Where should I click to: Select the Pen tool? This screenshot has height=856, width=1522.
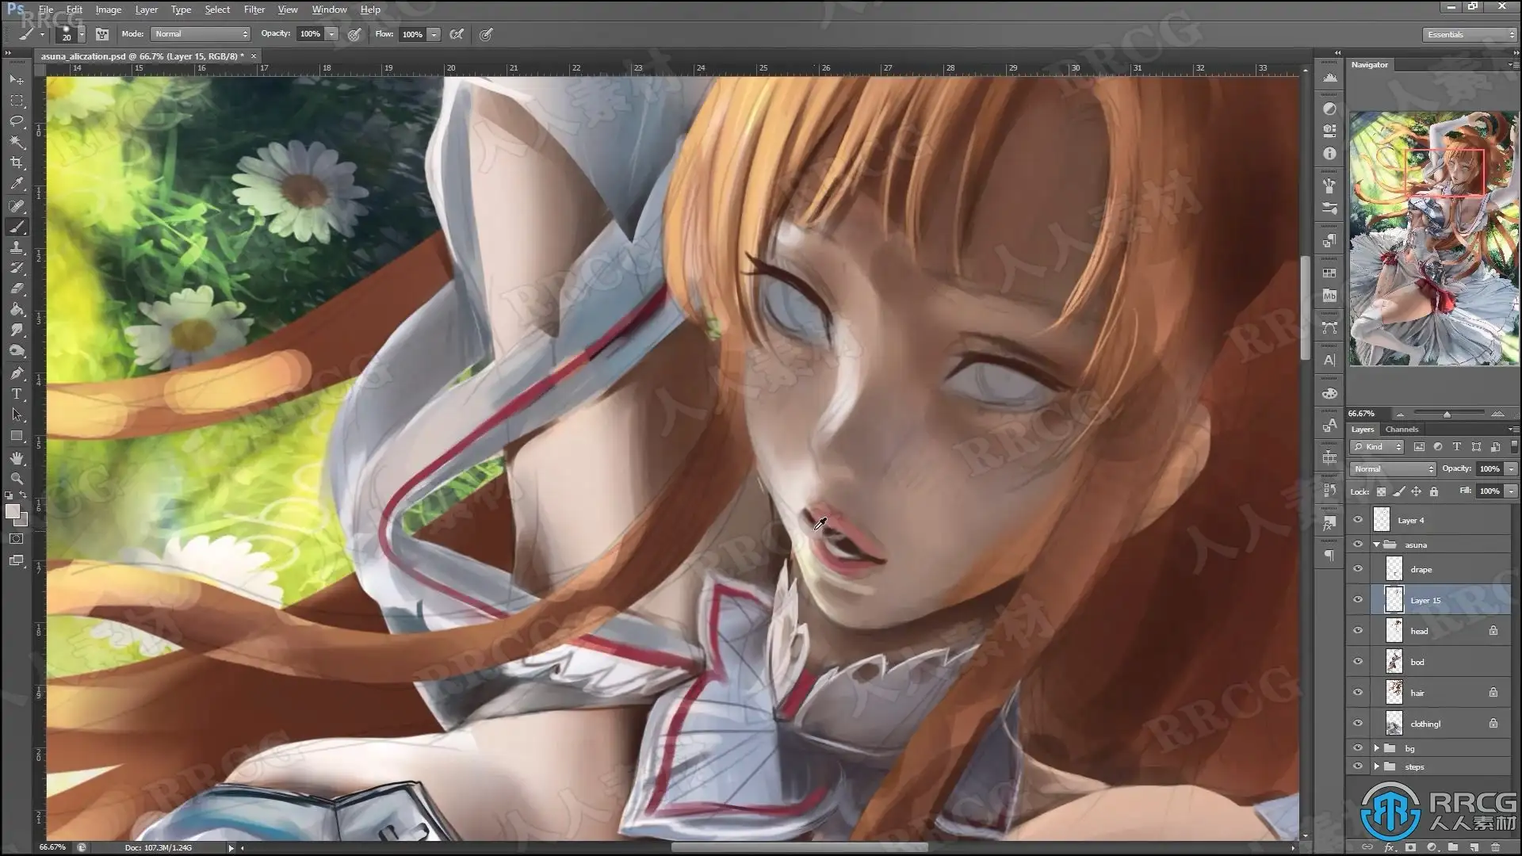click(x=16, y=373)
